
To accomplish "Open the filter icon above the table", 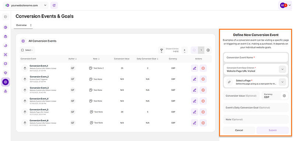I will (161, 50).
